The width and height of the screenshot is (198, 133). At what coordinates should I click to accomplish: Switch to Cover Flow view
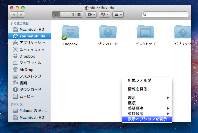click(x=79, y=15)
